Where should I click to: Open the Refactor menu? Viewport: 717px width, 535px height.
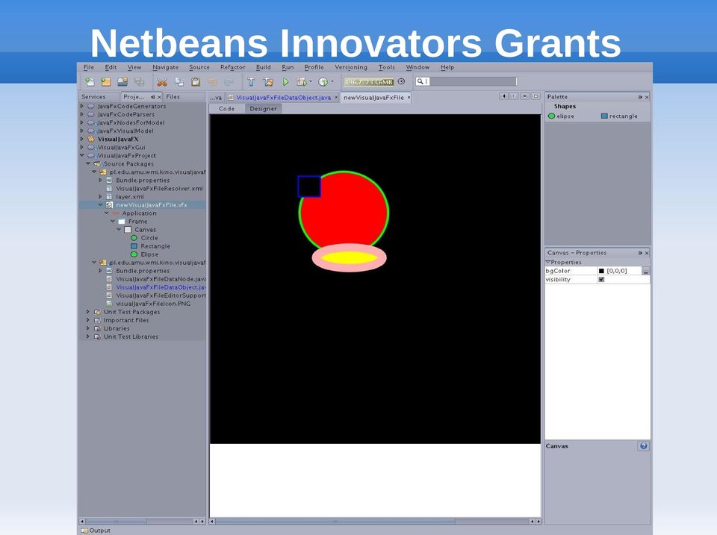[233, 67]
